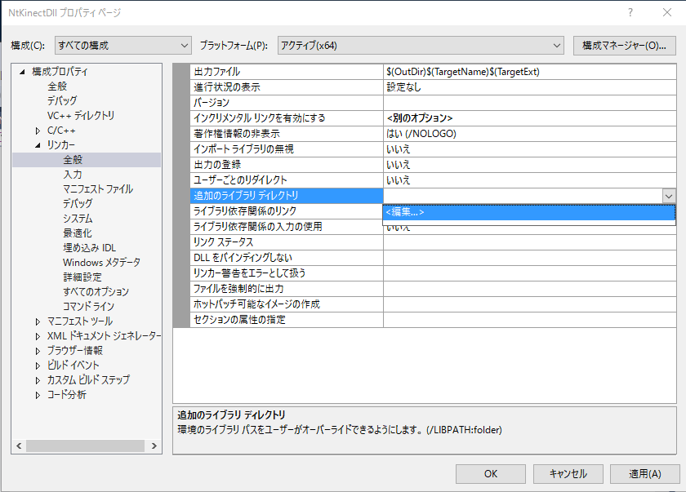Click the 構成マネージャー button
The image size is (686, 492).
point(624,46)
